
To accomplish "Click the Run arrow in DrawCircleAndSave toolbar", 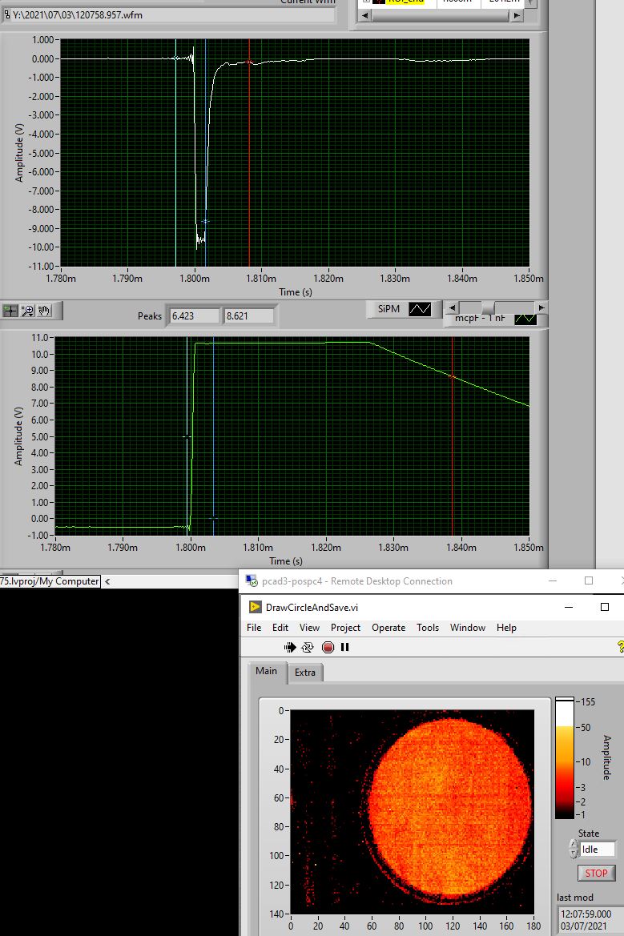I will [x=289, y=647].
